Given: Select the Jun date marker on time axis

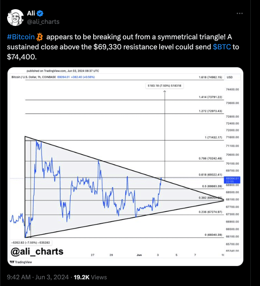Looking at the screenshot, I should point(139,255).
